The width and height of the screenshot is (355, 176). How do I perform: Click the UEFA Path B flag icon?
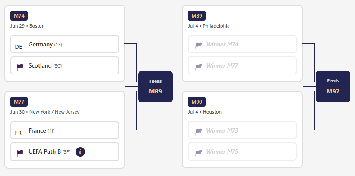tap(20, 153)
